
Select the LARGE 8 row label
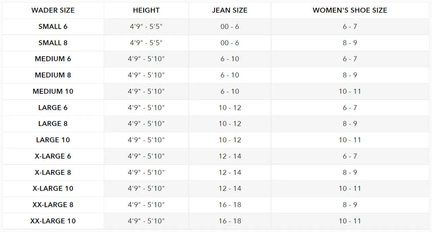tap(53, 124)
